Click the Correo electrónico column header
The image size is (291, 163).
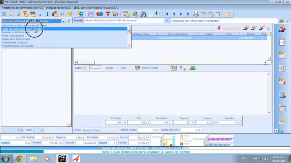point(178,34)
